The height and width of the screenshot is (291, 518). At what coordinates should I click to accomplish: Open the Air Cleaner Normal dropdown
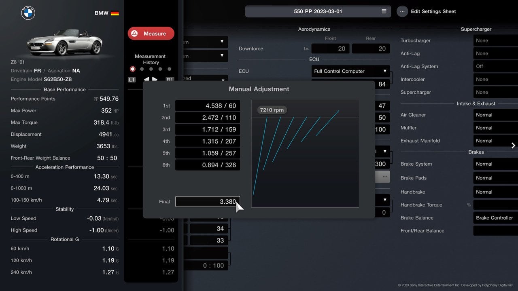coord(495,115)
